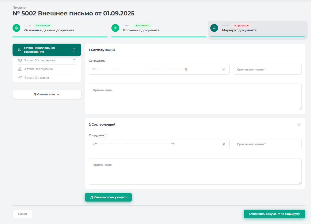This screenshot has width=311, height=224.
Task: Click step 2 paperclip circle icon
Action: tap(115, 28)
